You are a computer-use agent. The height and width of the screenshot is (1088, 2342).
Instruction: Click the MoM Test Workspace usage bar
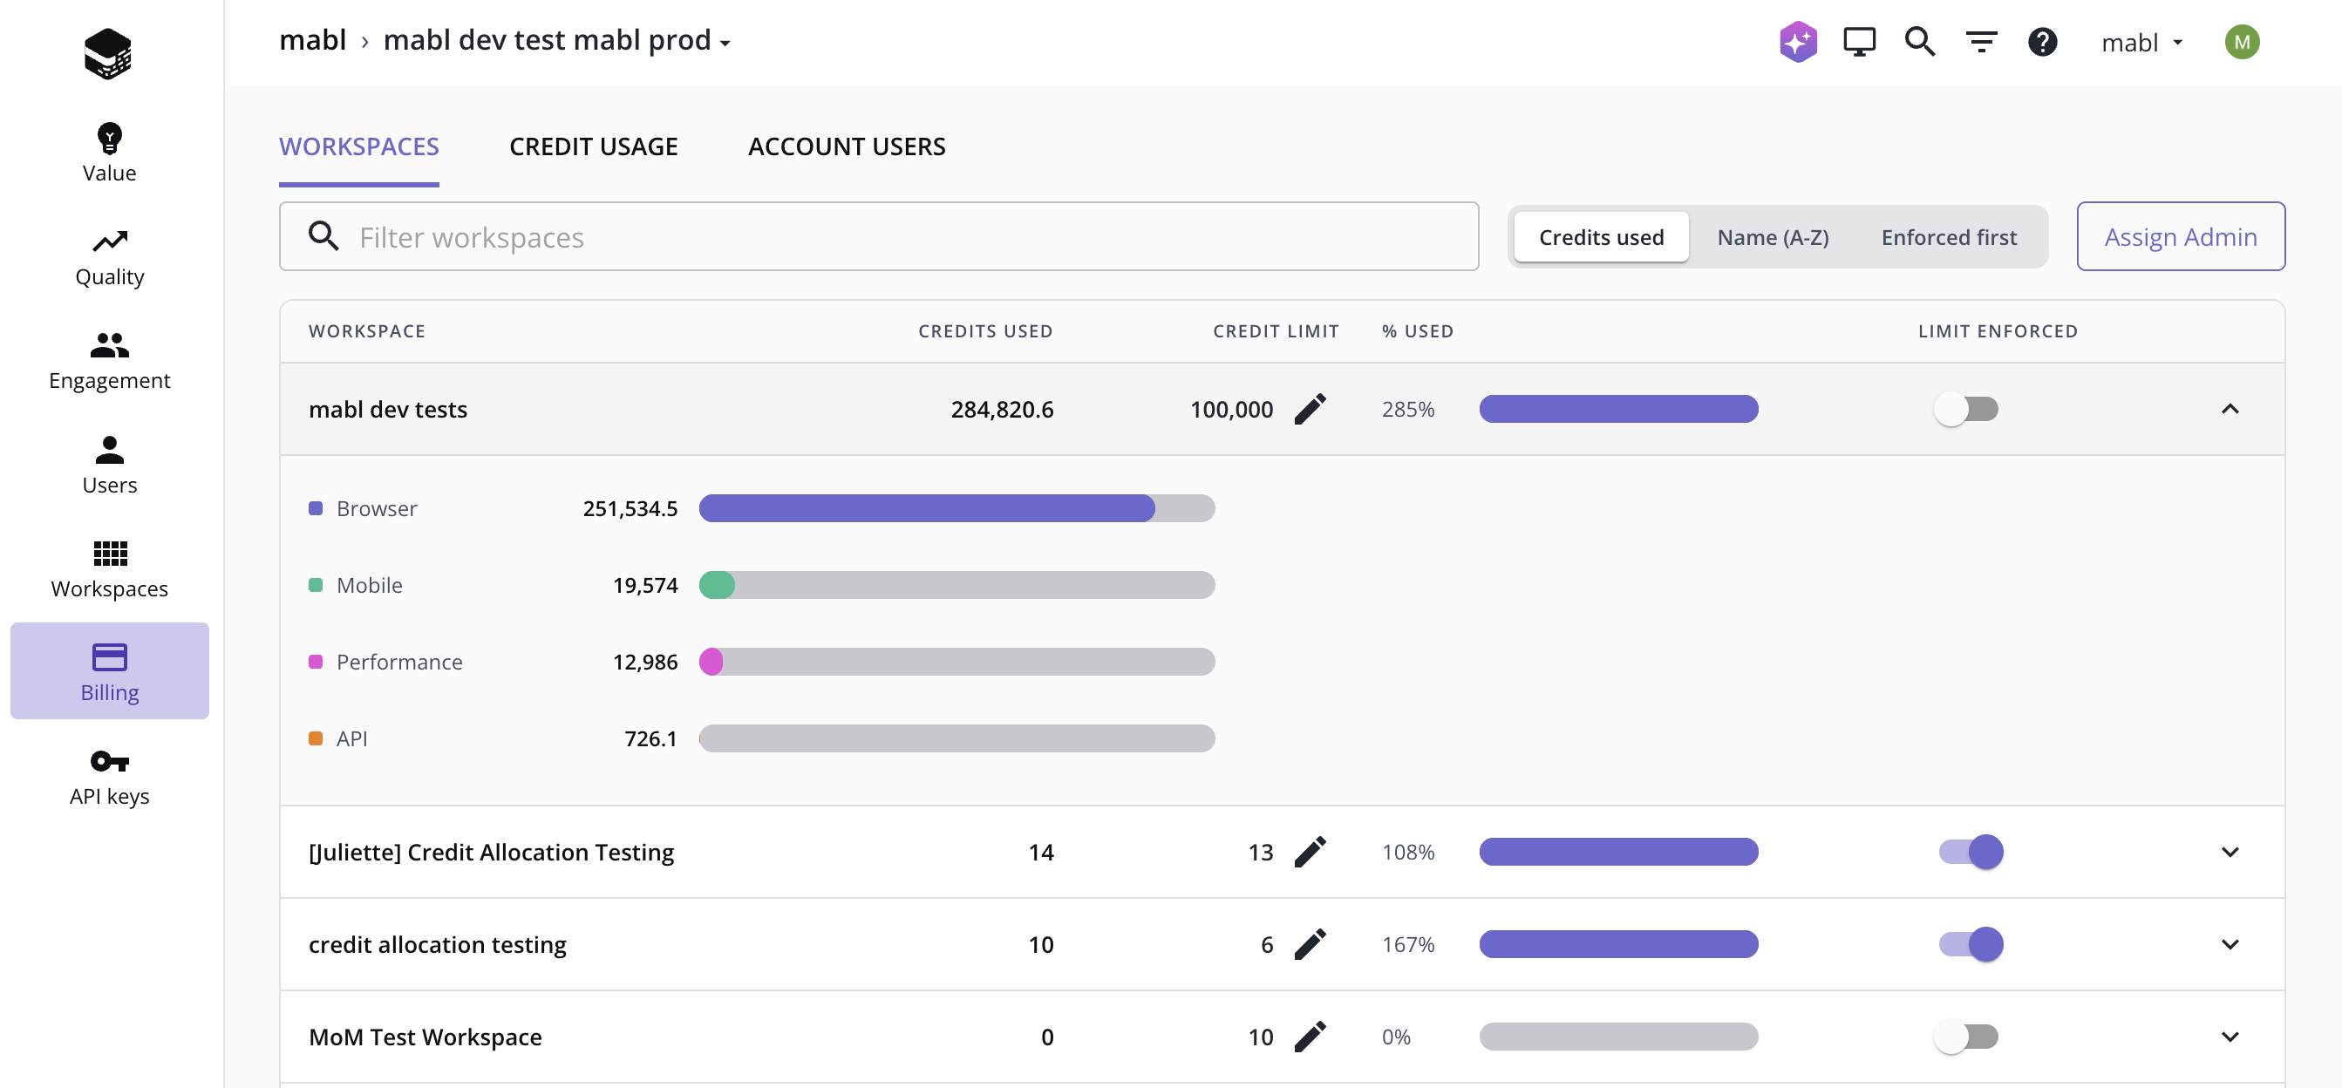tap(1618, 1037)
